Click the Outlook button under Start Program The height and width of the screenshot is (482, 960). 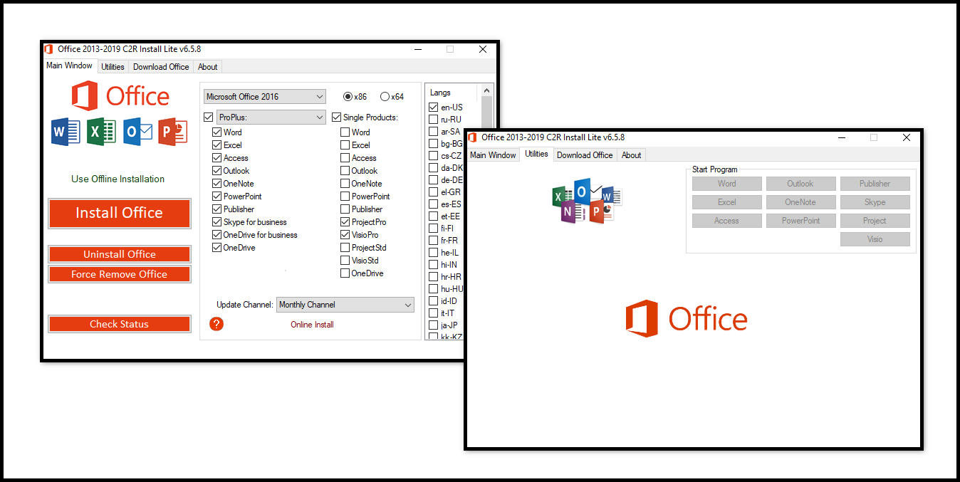tap(800, 184)
